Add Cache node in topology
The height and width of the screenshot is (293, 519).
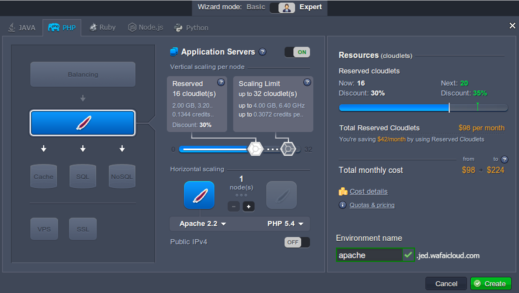(44, 176)
